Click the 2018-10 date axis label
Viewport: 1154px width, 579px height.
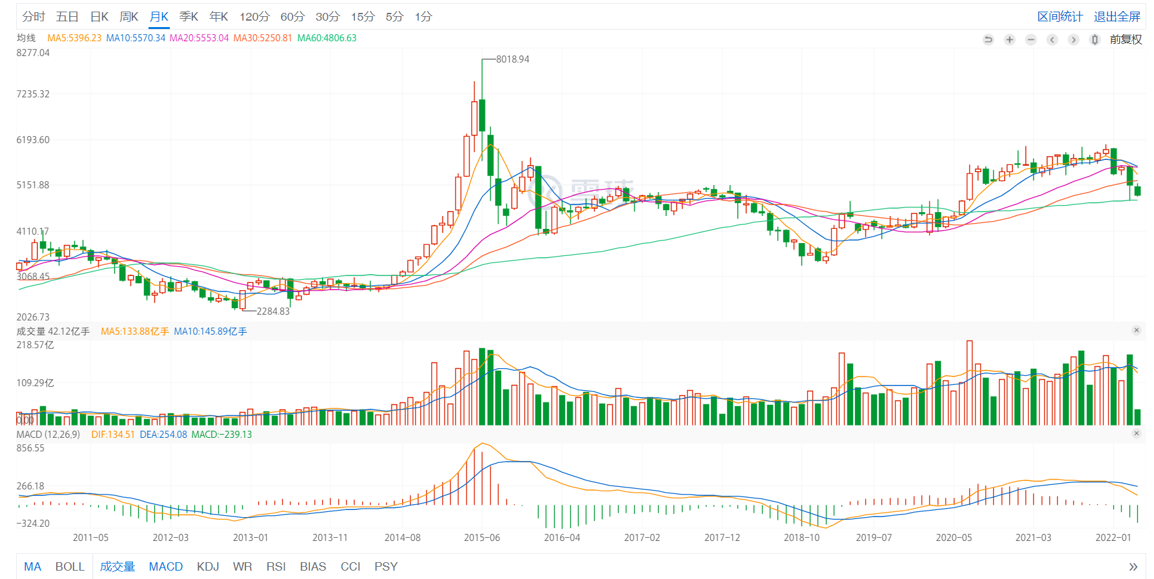click(x=801, y=538)
